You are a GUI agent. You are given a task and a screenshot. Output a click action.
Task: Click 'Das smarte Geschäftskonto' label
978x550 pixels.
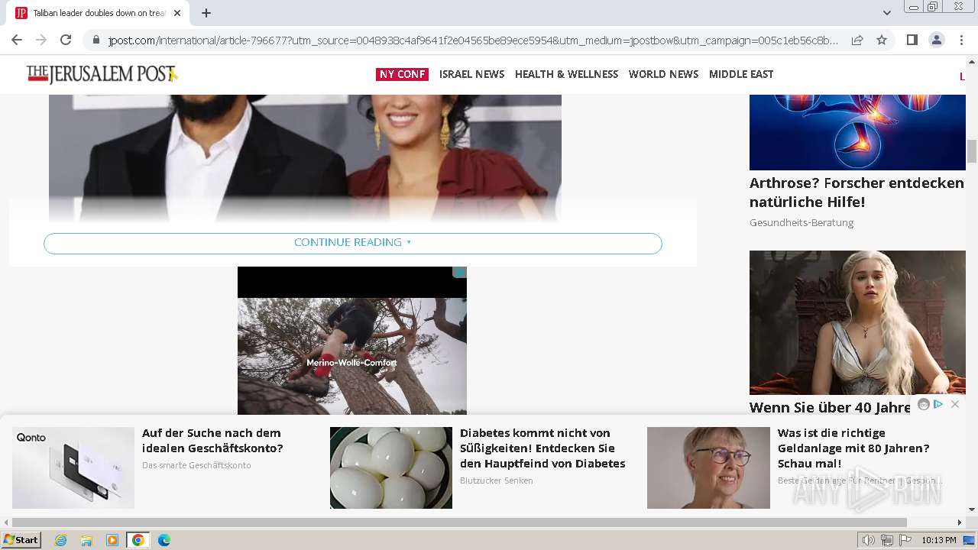(x=196, y=465)
